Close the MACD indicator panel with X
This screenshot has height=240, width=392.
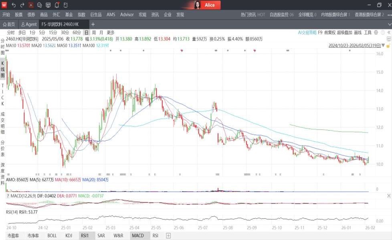388,196
